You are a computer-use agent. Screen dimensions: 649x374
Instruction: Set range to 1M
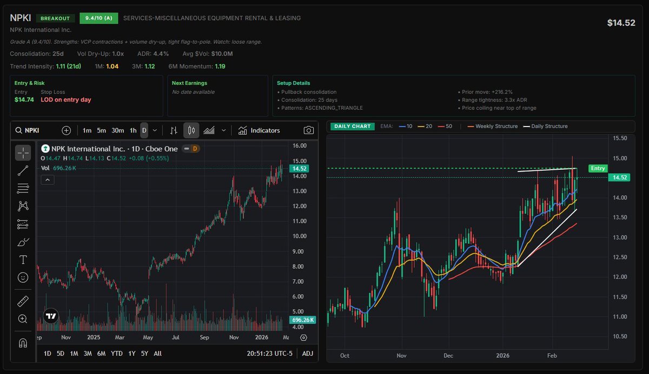(x=74, y=353)
